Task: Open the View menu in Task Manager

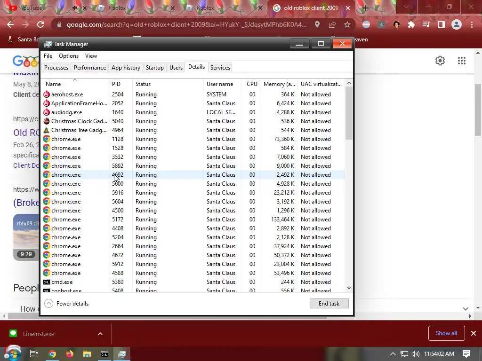Action: [x=91, y=56]
